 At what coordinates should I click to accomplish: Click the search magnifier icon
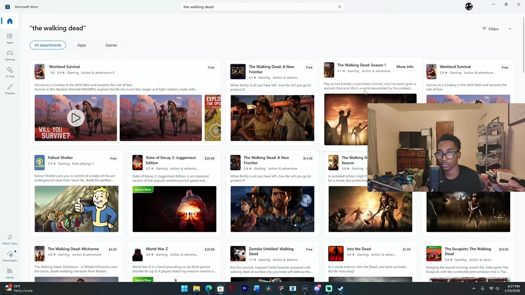[339, 7]
